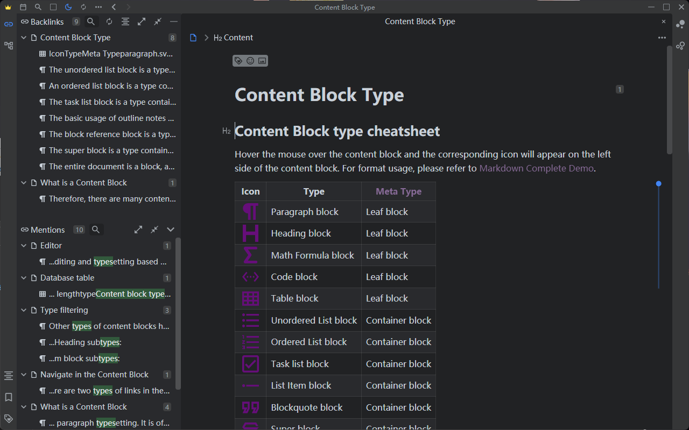Open the tags panel in left dock
The width and height of the screenshot is (689, 430).
[x=8, y=418]
